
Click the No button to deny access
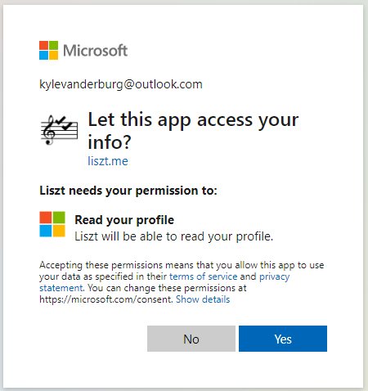(191, 339)
